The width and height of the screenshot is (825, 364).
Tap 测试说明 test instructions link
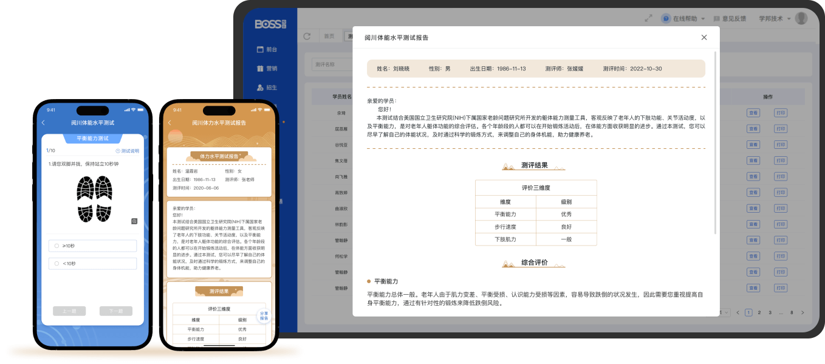point(127,151)
